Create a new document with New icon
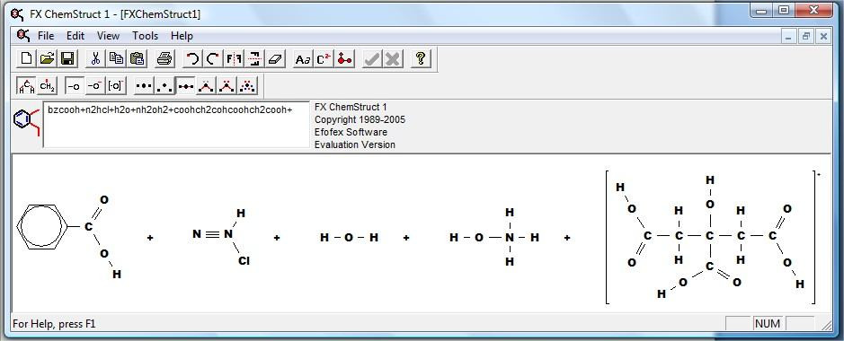844x341 pixels. (26, 58)
